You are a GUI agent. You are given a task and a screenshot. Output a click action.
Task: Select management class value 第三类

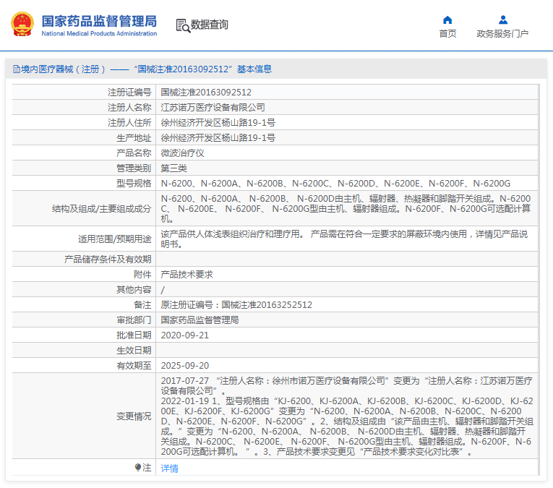coord(174,168)
